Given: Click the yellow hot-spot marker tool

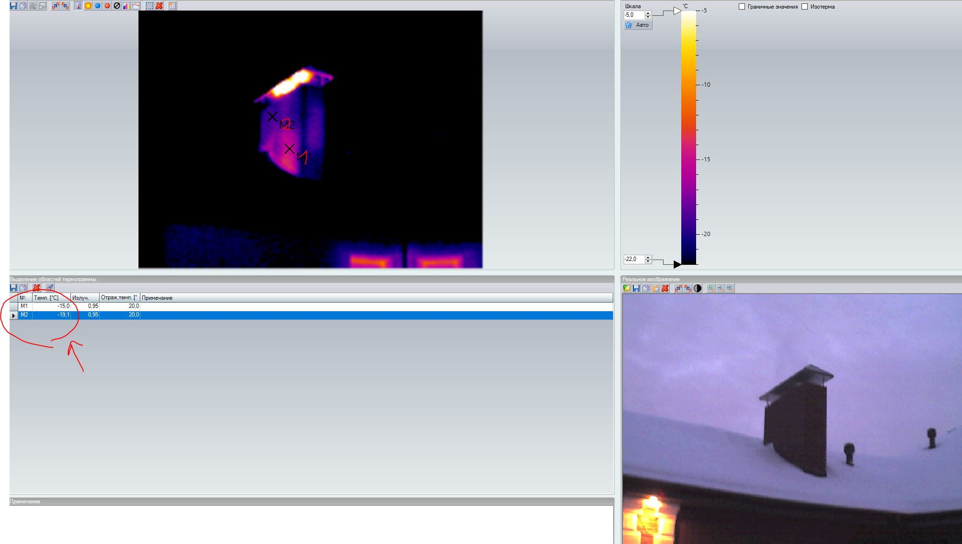Looking at the screenshot, I should tap(88, 6).
